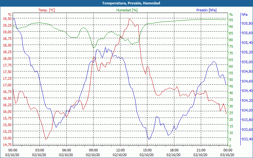Click temperature axis value 16,75
Image resolution: width=253 pixels, height=158 pixels.
tap(7, 92)
